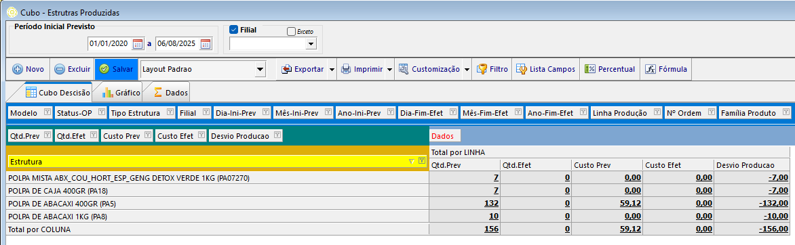The width and height of the screenshot is (795, 245).
Task: Switch to the Gráfico tab
Action: [x=121, y=93]
